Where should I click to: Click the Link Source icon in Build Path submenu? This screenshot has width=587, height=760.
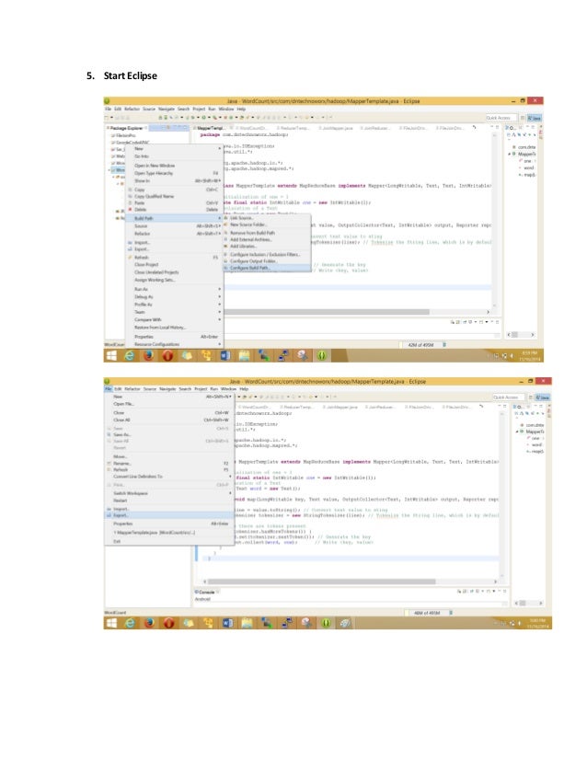tap(226, 218)
